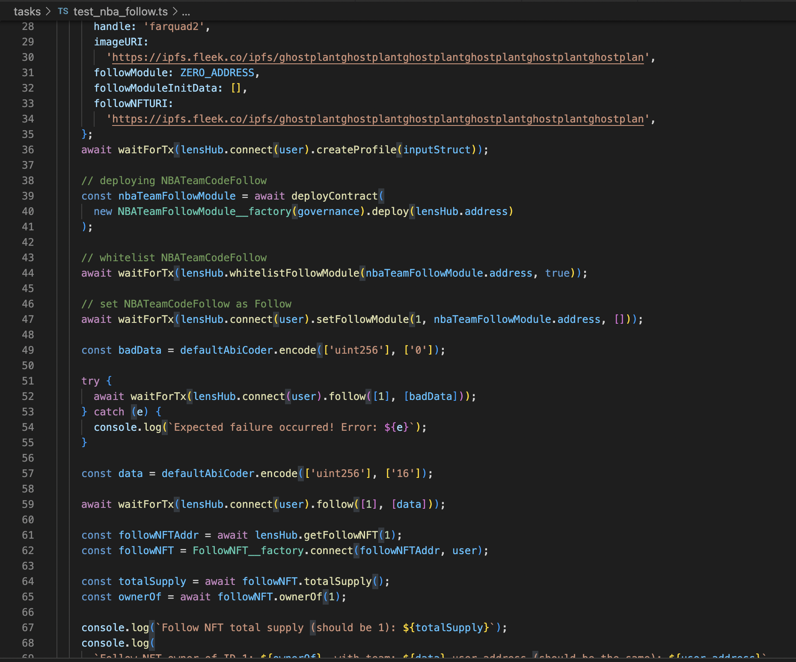The width and height of the screenshot is (796, 662).
Task: Click the '// deploying NBATeamCodeFollow' comment
Action: [174, 181]
